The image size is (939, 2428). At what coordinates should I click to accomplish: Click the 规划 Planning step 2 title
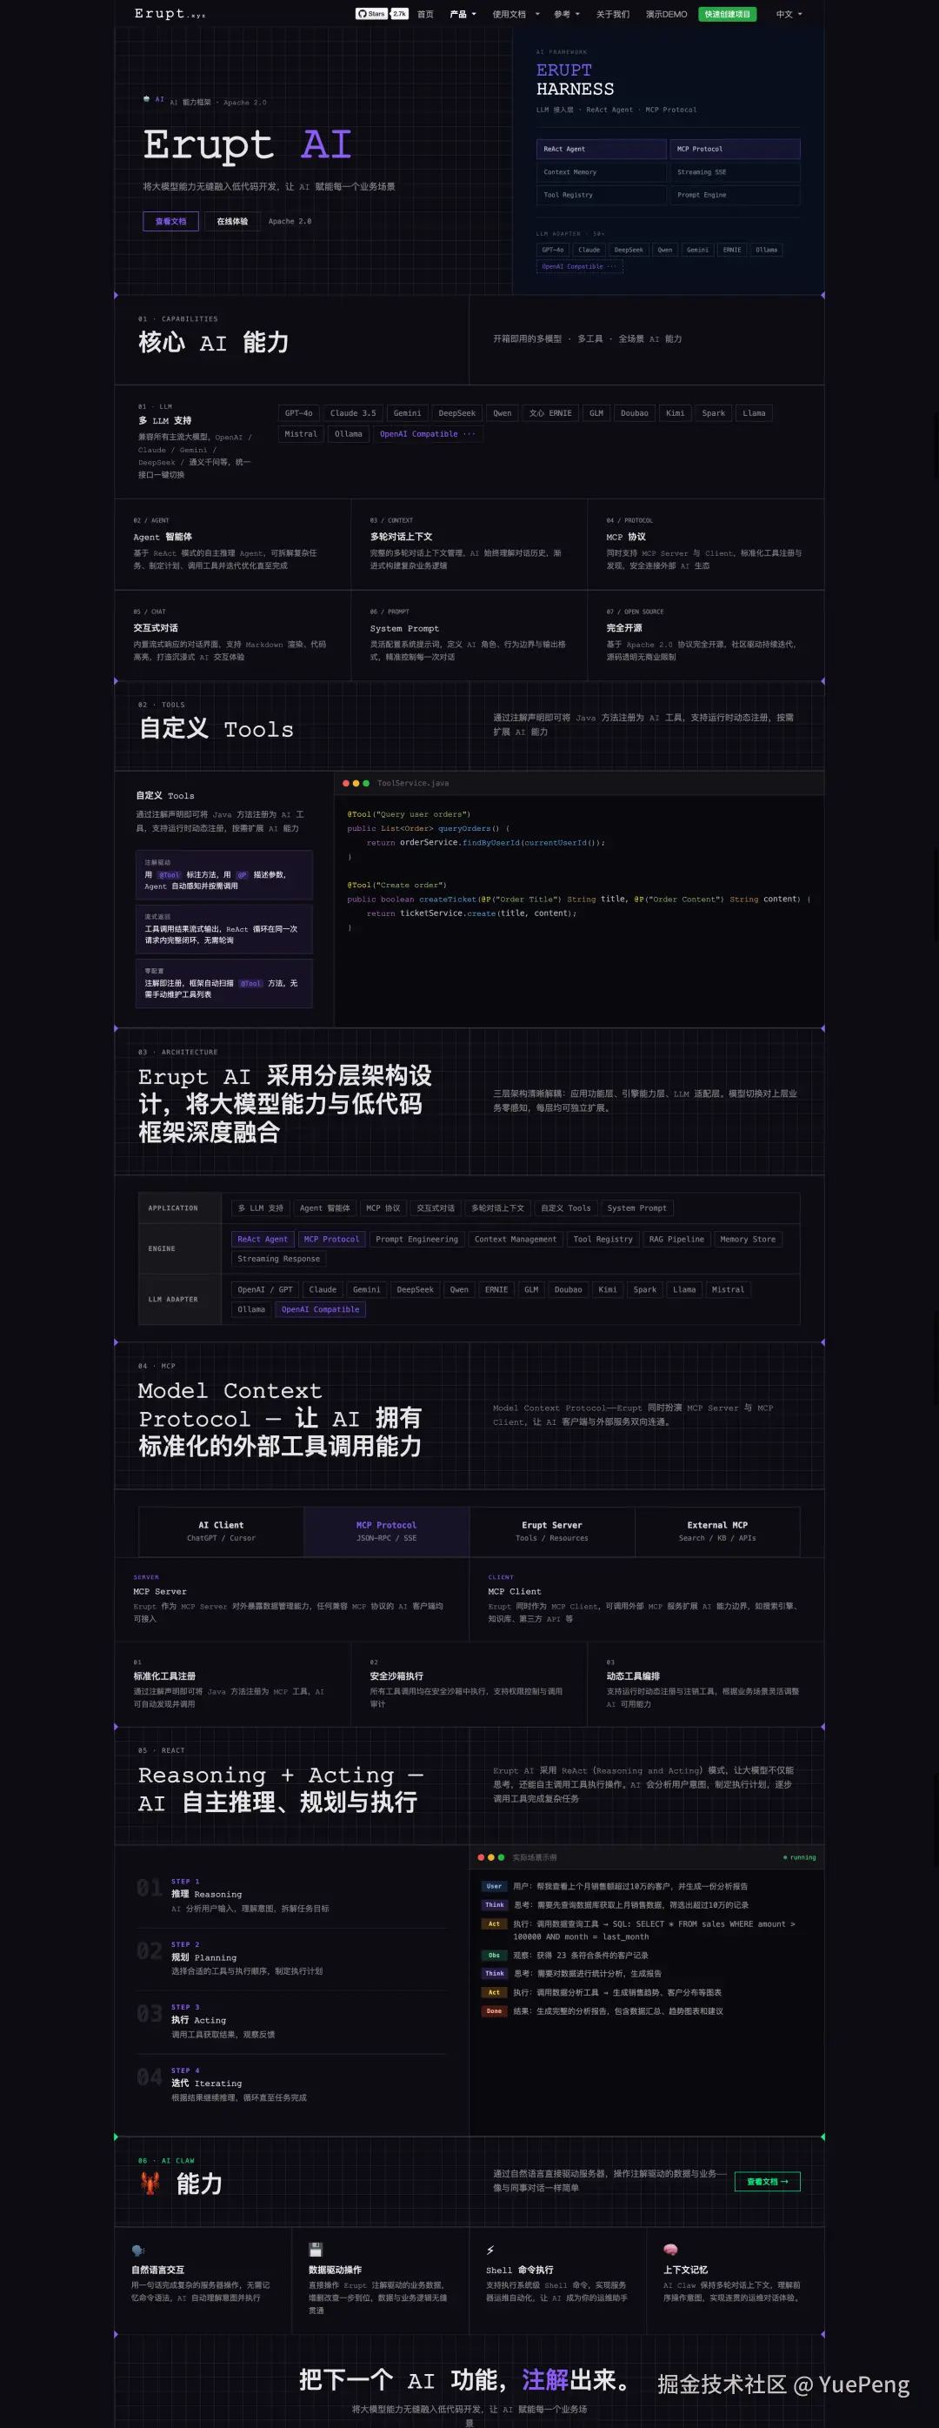pos(203,1957)
